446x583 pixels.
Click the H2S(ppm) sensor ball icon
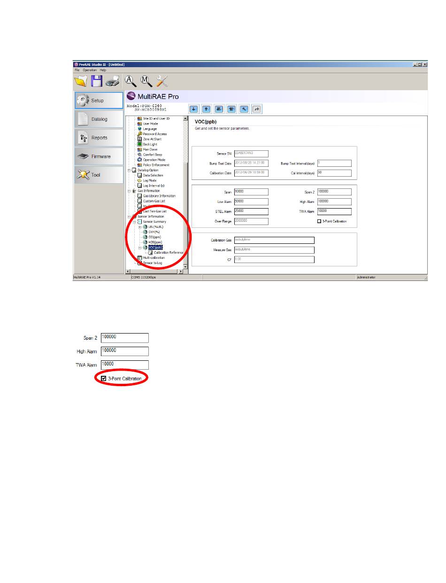145,242
